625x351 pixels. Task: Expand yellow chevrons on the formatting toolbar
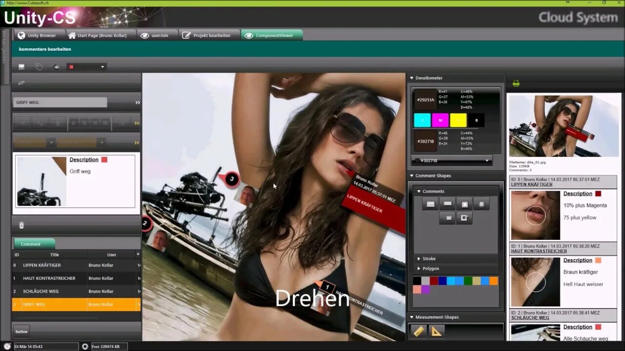coord(137,123)
